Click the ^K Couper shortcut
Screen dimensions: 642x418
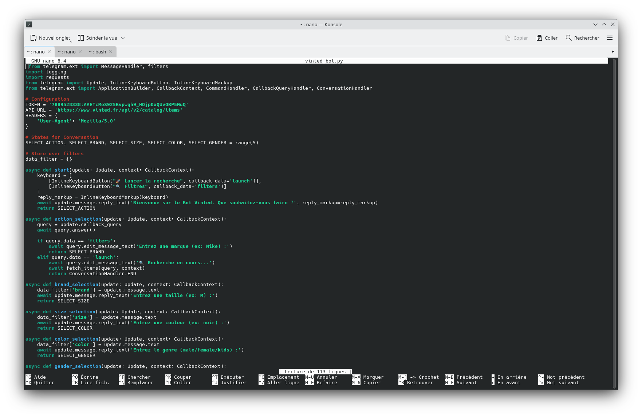point(178,377)
